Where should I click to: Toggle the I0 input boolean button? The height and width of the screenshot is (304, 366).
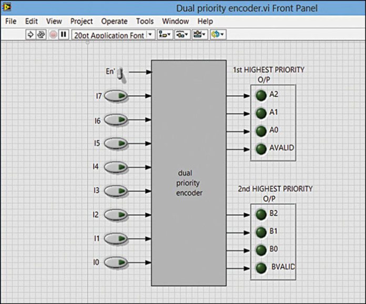click(116, 262)
